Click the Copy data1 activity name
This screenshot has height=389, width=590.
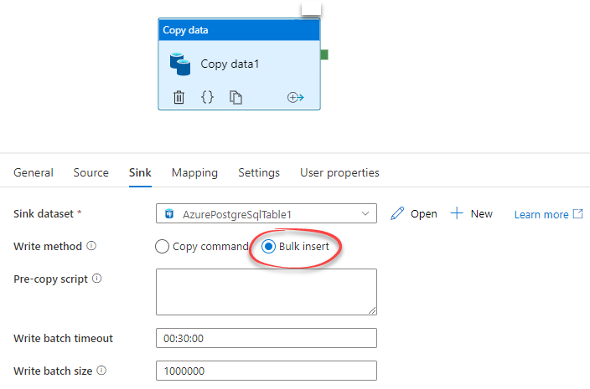tap(230, 64)
